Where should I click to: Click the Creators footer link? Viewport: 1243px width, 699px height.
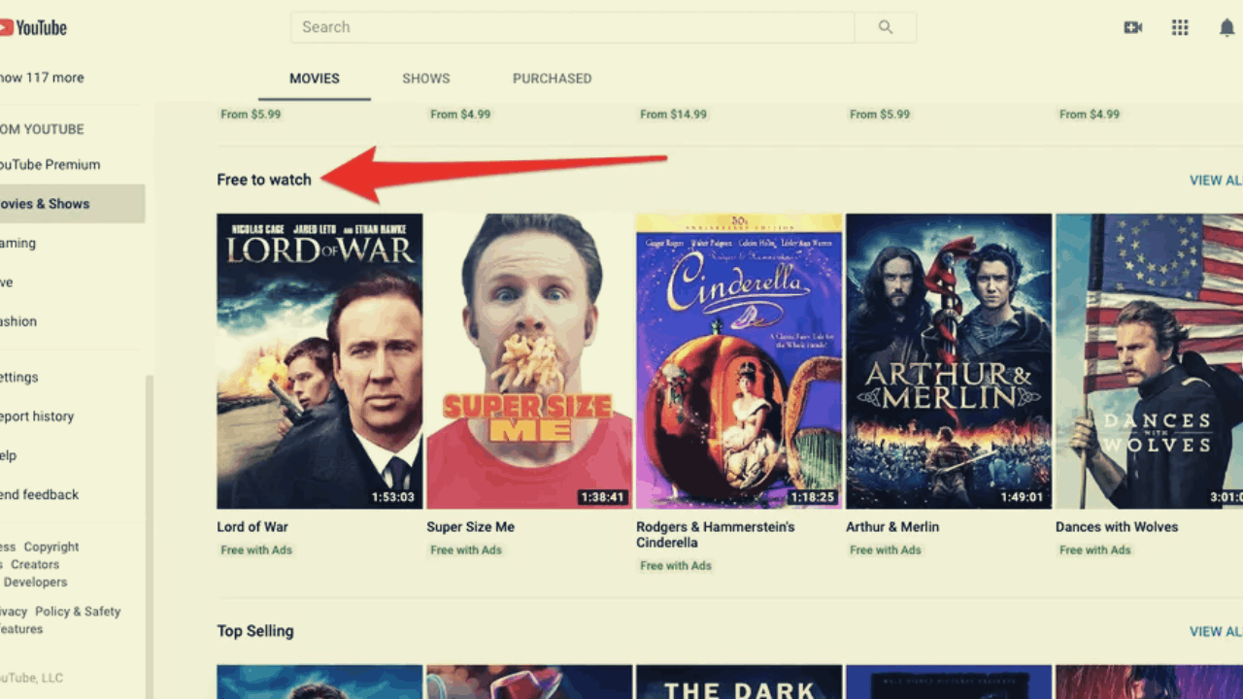coord(35,564)
